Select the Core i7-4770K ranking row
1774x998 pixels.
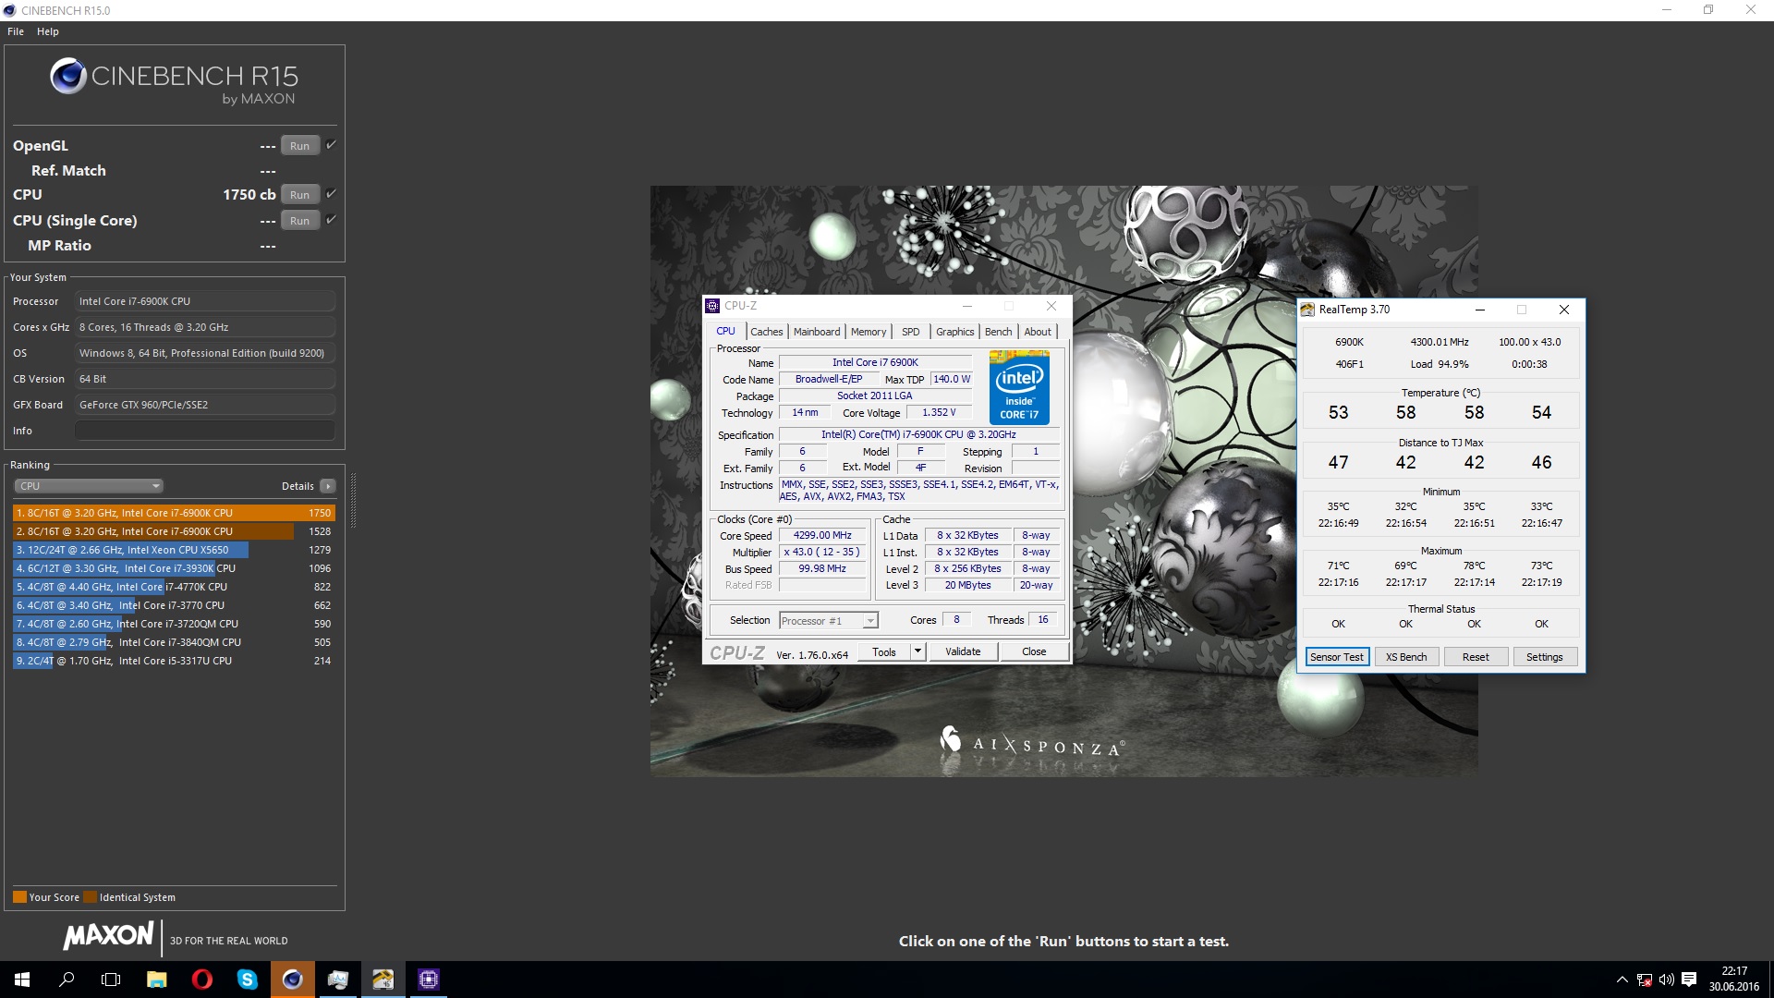[x=174, y=587]
